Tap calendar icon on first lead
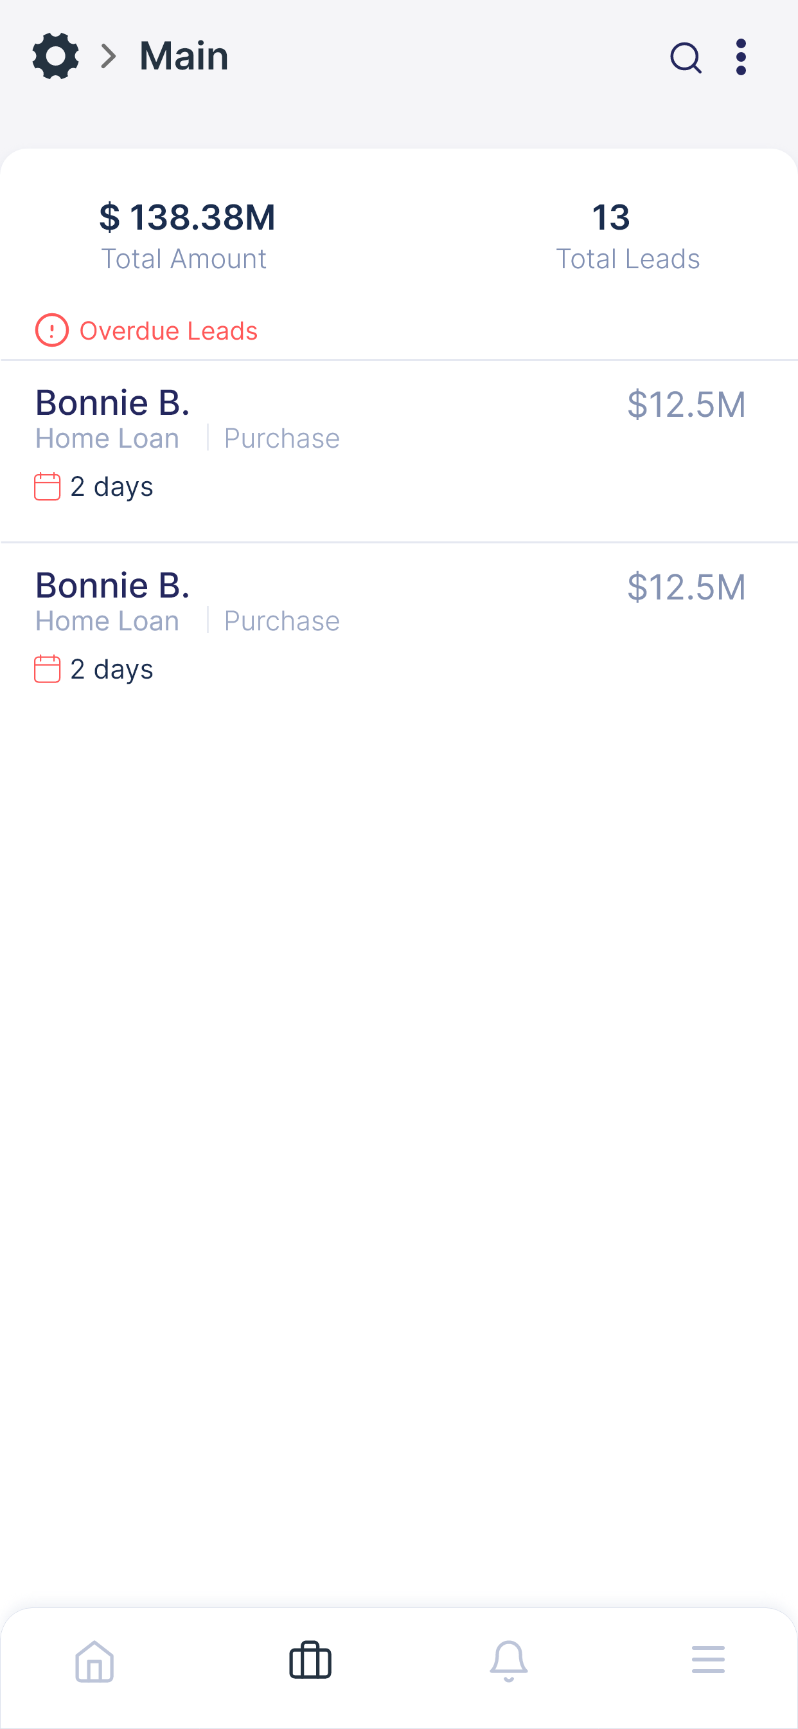Viewport: 798px width, 1729px height. tap(47, 487)
